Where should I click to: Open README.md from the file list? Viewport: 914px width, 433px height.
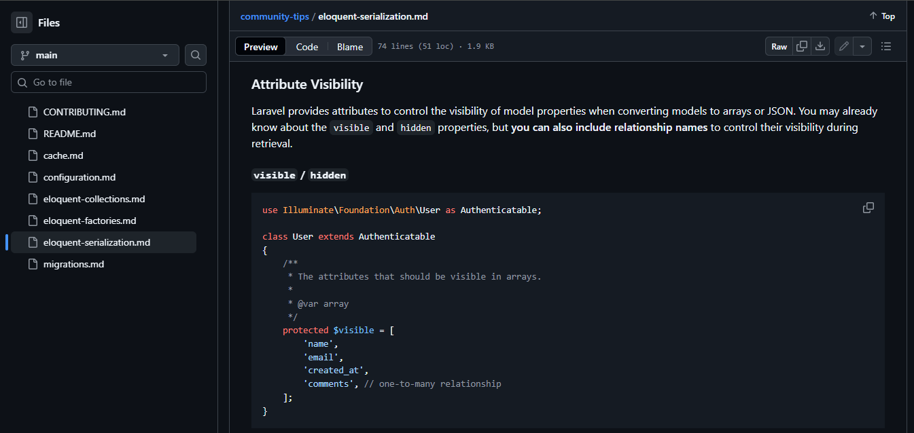(69, 134)
